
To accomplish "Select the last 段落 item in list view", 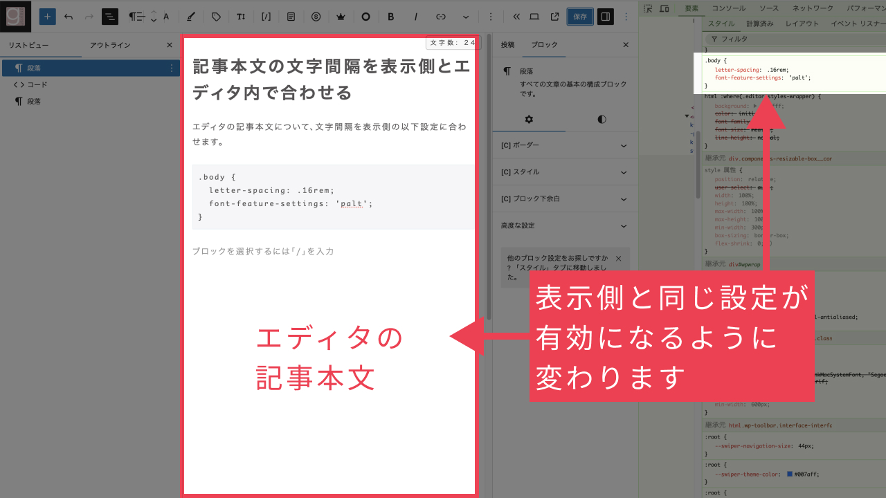I will (x=90, y=101).
